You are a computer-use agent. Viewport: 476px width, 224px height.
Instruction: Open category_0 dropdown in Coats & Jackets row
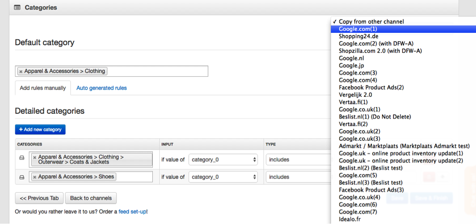pos(223,159)
